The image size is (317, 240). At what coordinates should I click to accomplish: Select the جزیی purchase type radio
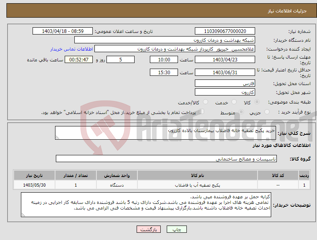coord(267,112)
